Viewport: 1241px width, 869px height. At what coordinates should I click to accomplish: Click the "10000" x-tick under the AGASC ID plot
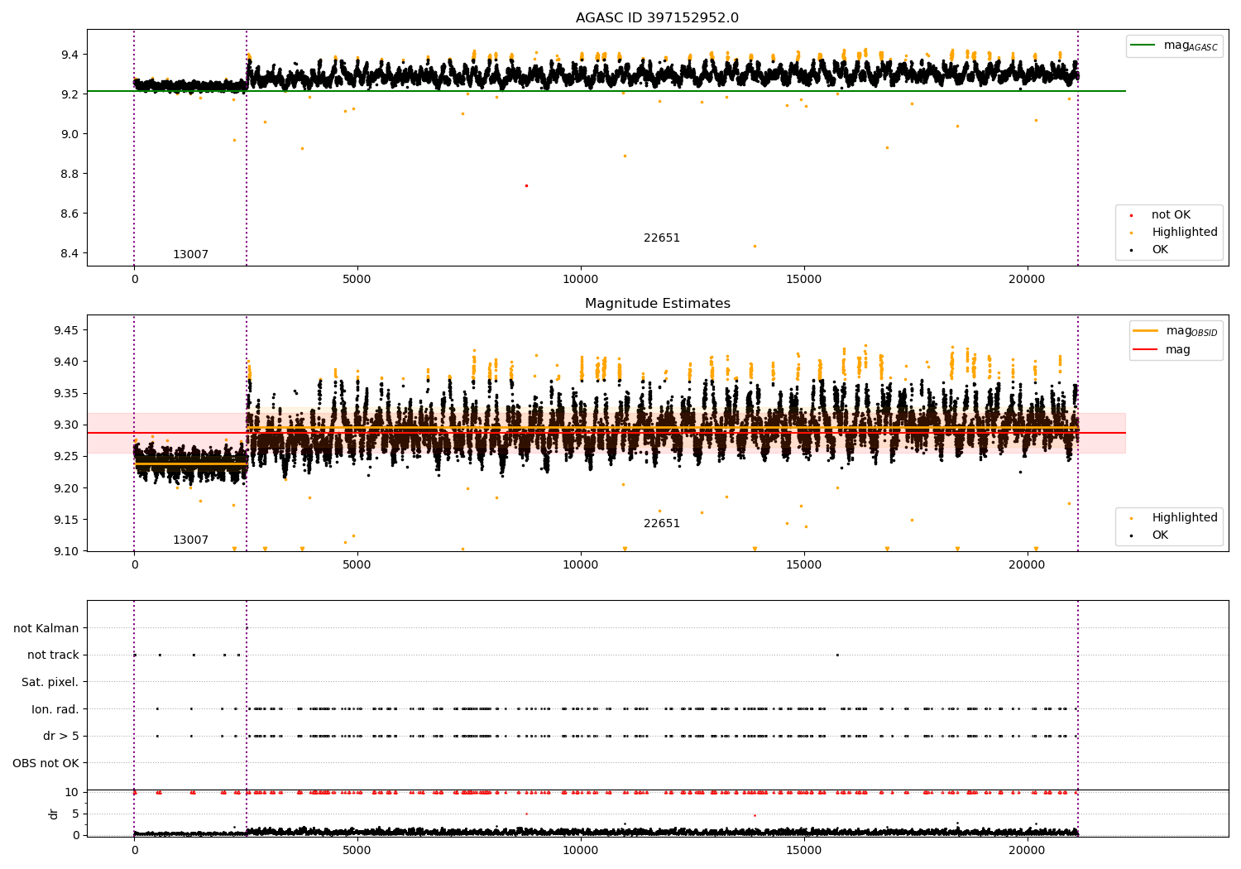[x=581, y=280]
